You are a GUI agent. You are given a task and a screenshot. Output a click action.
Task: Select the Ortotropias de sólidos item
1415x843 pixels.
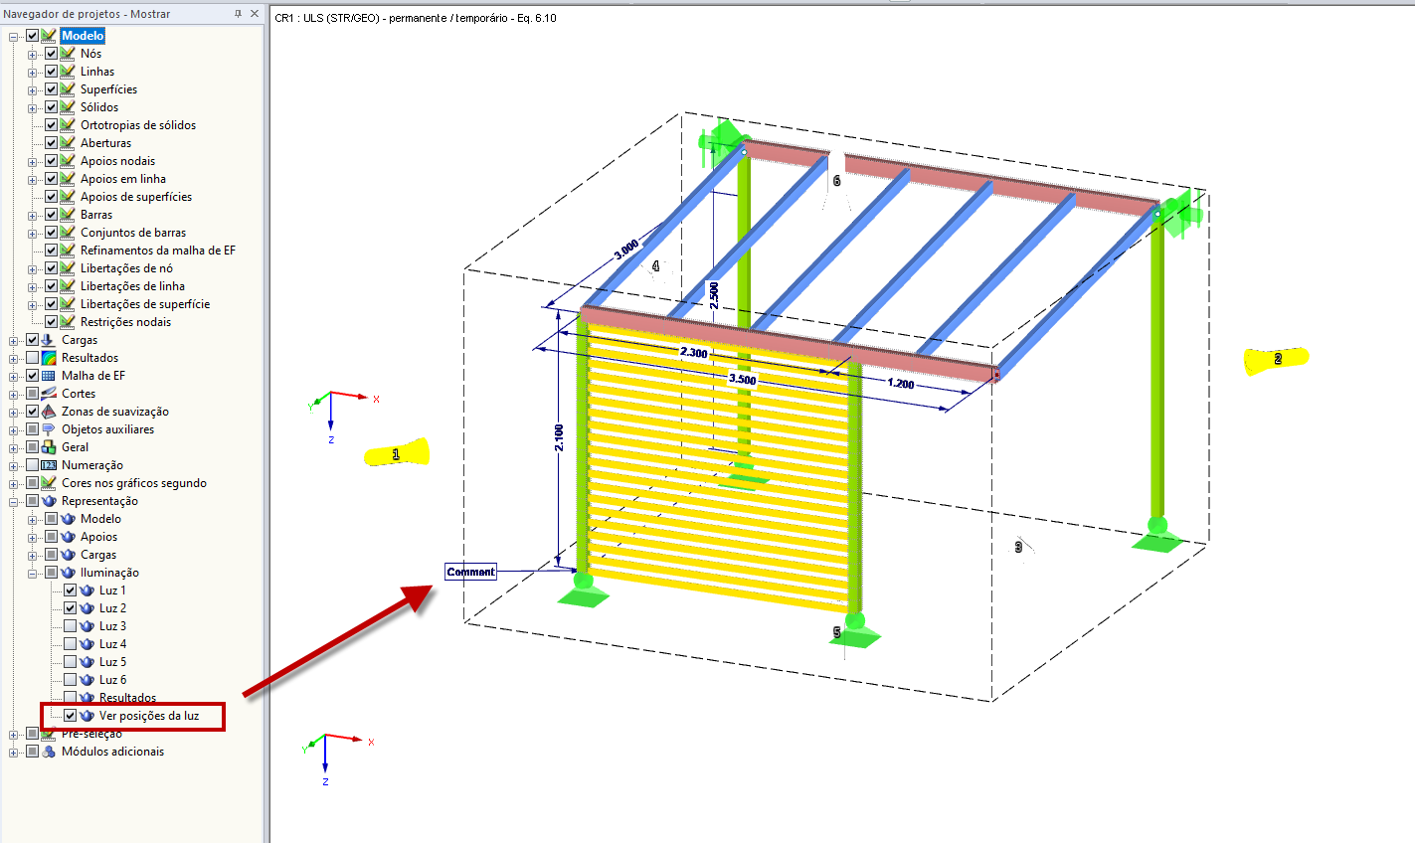[x=138, y=125]
